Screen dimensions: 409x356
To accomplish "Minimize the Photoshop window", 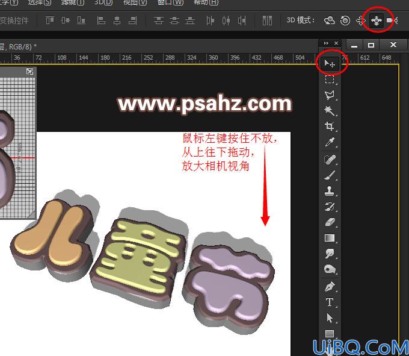I will (x=354, y=45).
